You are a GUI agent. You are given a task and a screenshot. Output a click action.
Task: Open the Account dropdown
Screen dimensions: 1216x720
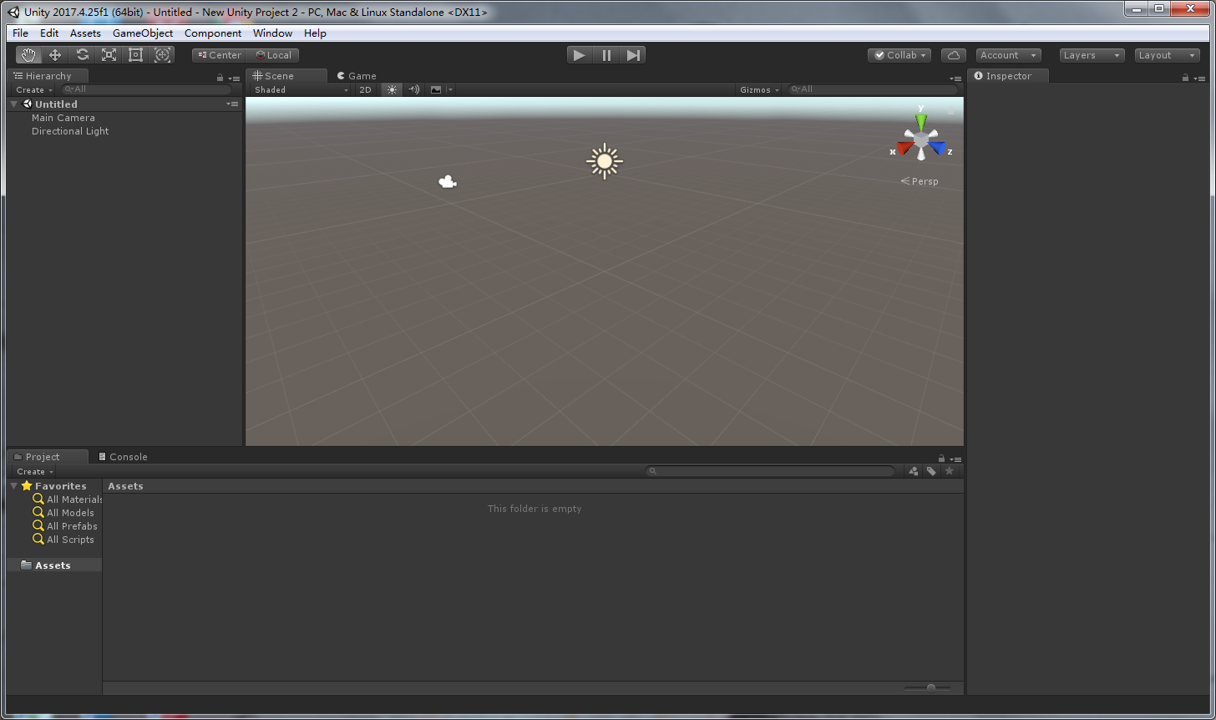(1008, 55)
